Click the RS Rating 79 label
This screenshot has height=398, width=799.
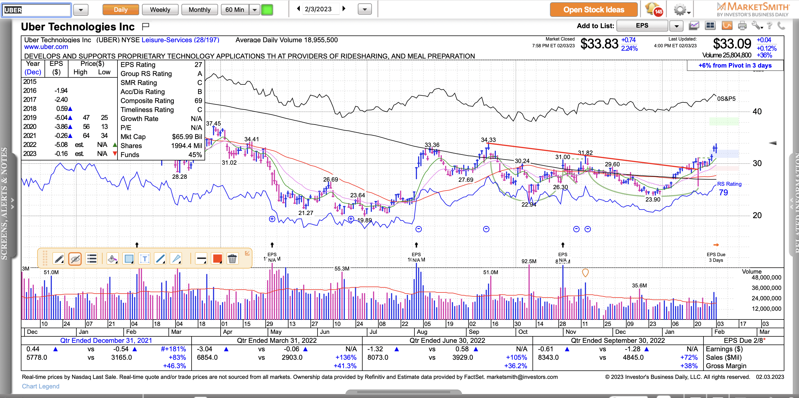tap(729, 188)
